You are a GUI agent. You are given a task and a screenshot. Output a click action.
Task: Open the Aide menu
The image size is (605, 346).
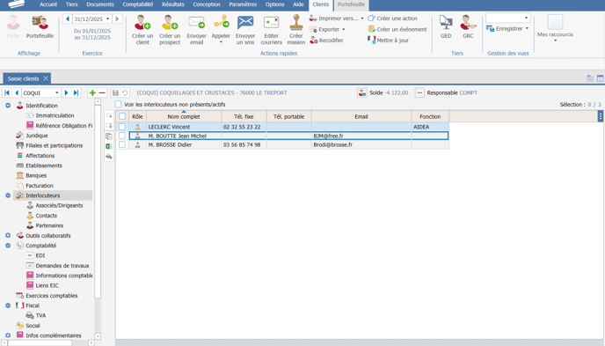[x=298, y=4]
